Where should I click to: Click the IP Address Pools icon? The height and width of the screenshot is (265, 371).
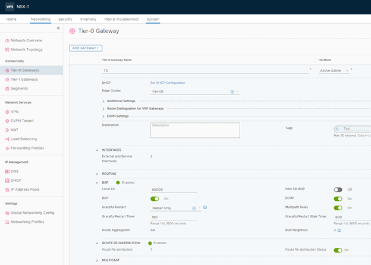click(7, 190)
